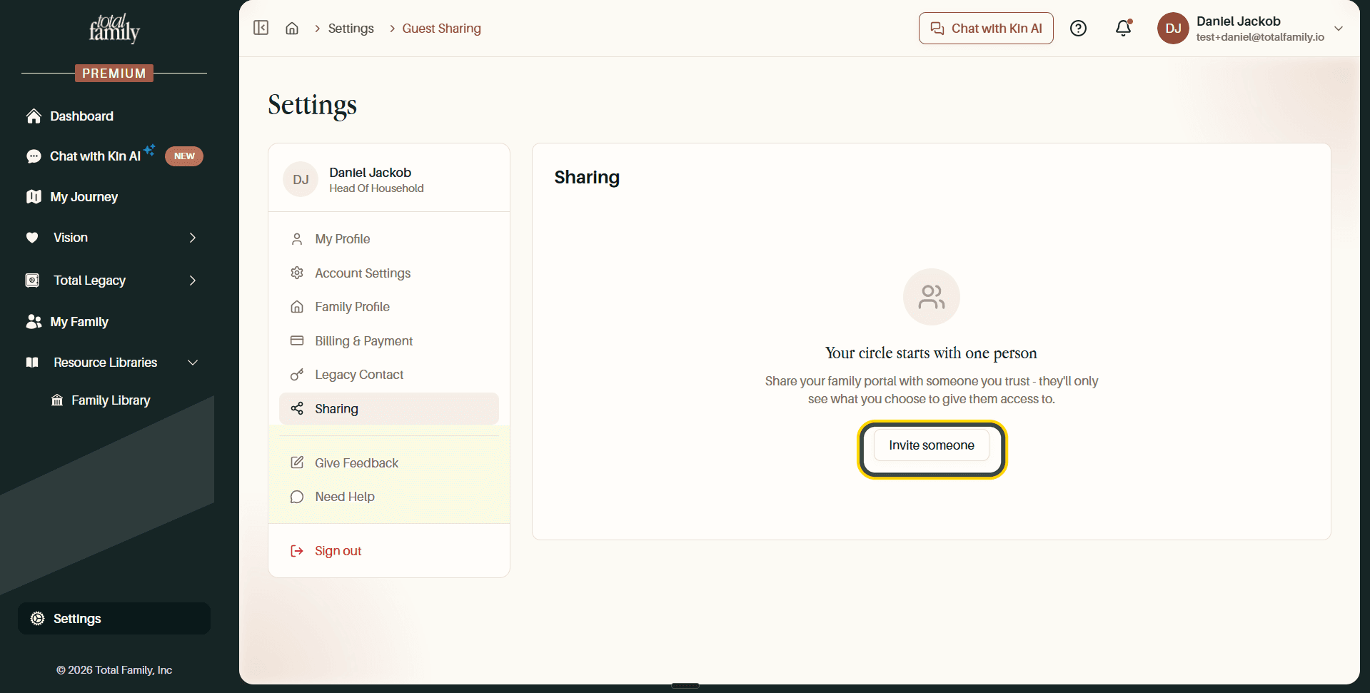
Task: Click the NEW badge beside Kin AI
Action: (x=184, y=156)
